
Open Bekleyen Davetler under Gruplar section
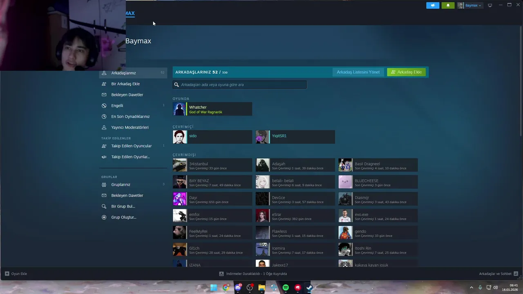click(x=127, y=195)
